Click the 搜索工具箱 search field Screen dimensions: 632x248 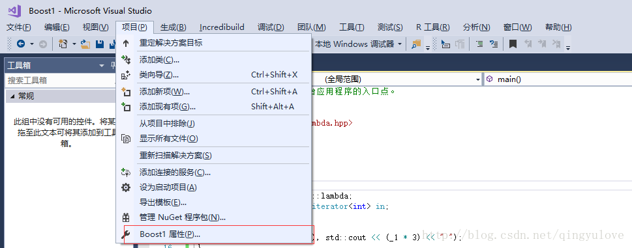click(61, 81)
